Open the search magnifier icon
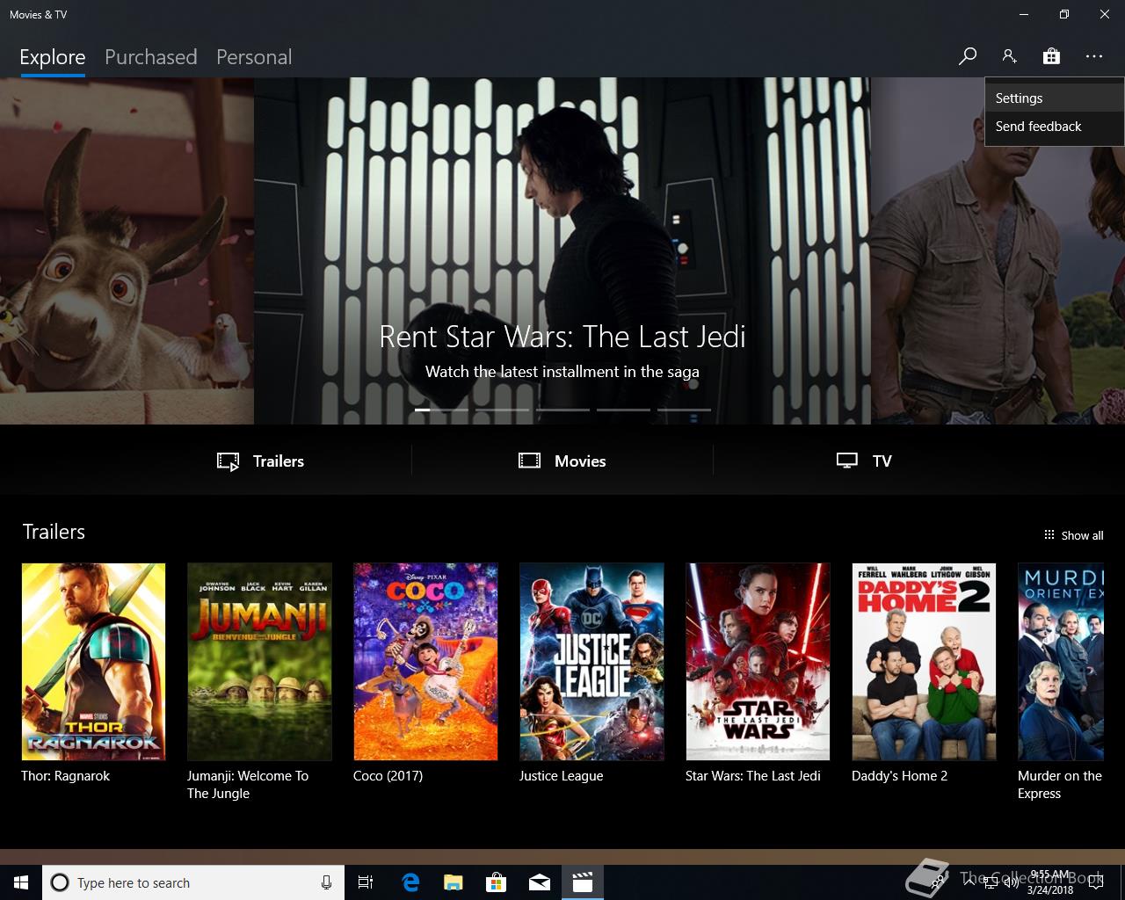This screenshot has width=1125, height=900. (x=967, y=56)
